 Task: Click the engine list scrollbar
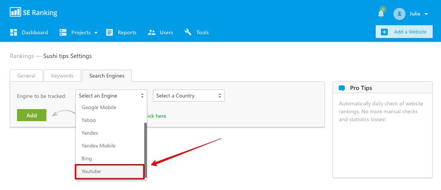click(145, 150)
